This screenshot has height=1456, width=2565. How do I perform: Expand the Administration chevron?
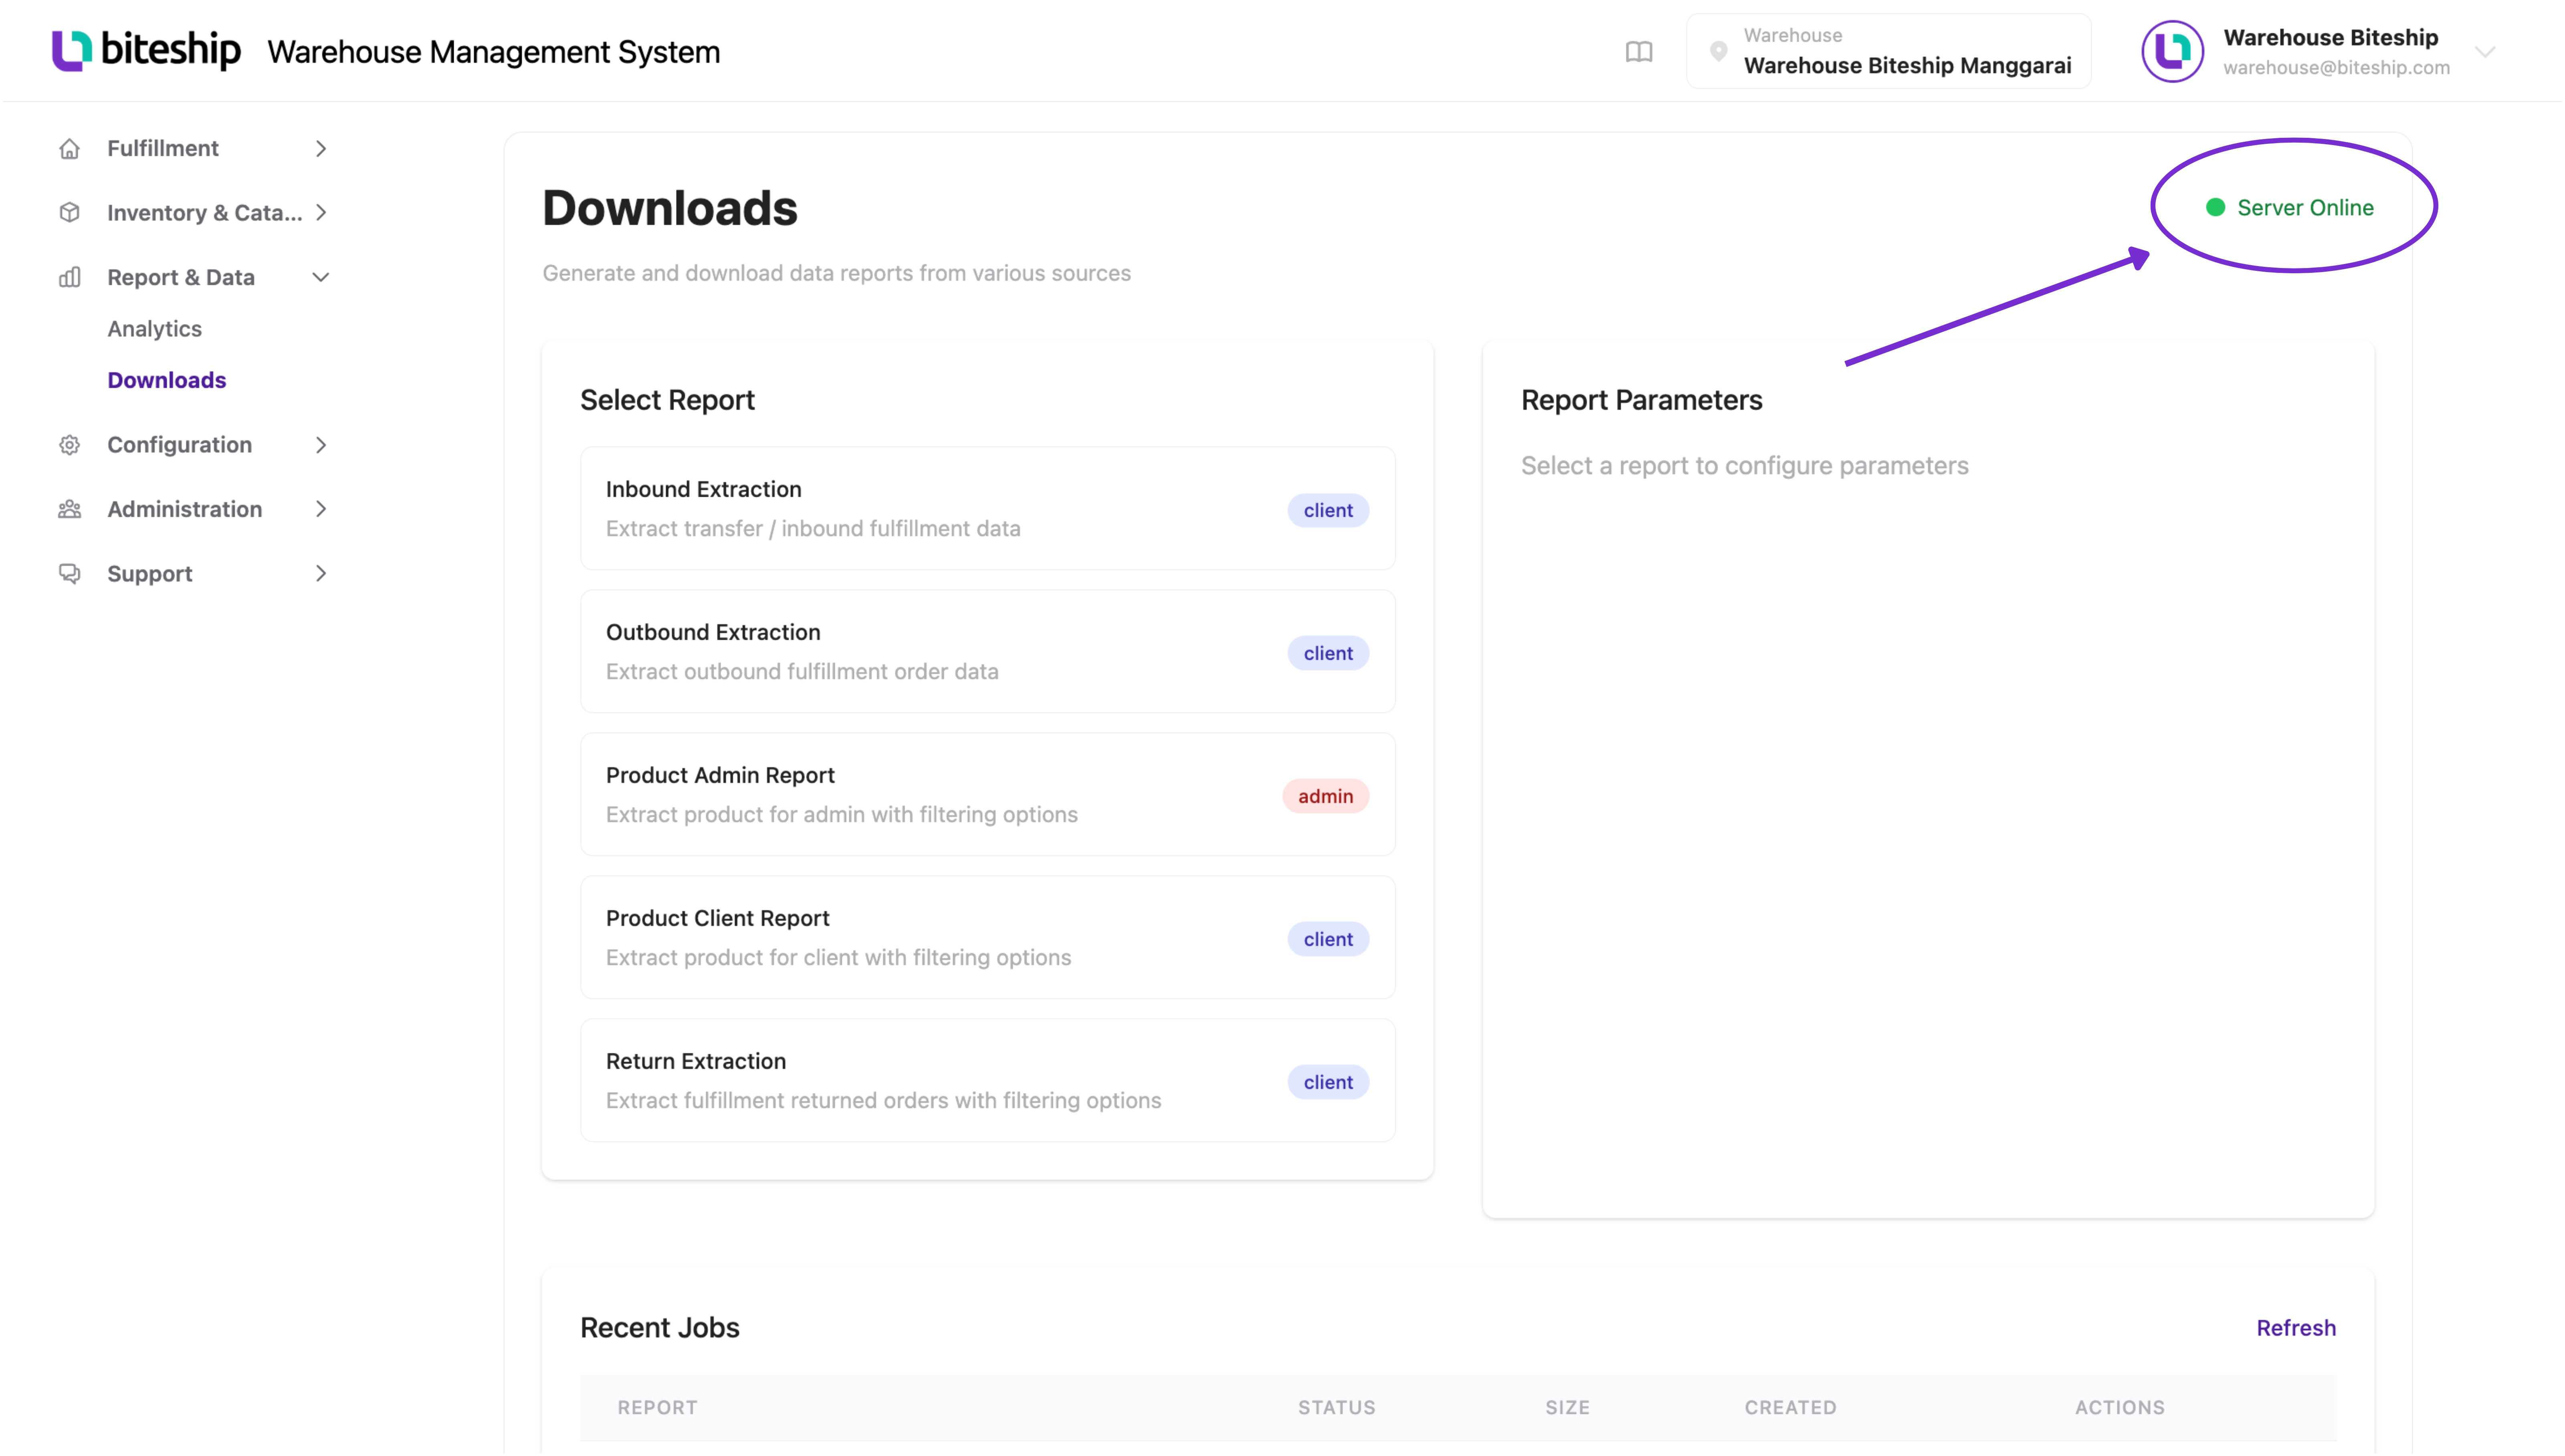click(321, 509)
